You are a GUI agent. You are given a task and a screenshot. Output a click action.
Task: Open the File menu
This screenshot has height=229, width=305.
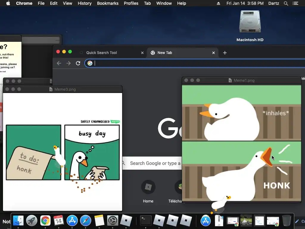pos(41,3)
